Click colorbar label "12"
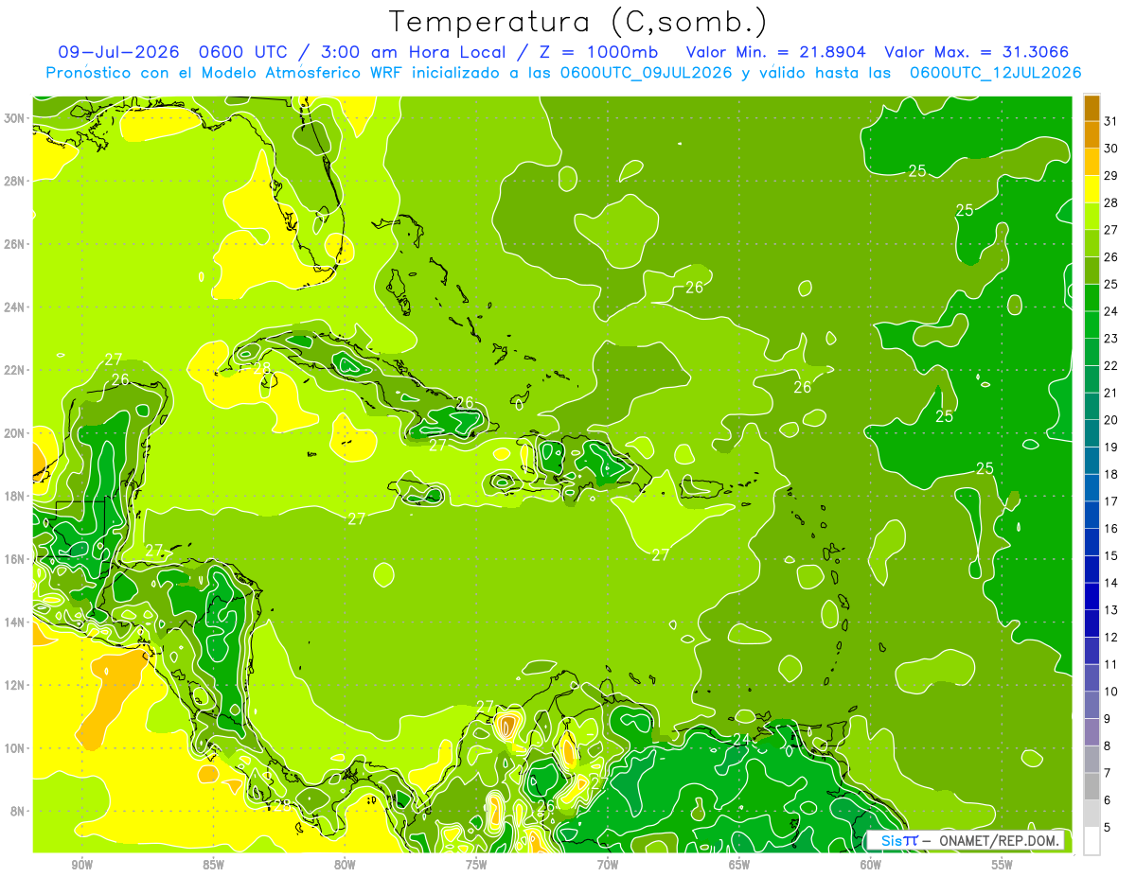The width and height of the screenshot is (1136, 877). [1111, 638]
